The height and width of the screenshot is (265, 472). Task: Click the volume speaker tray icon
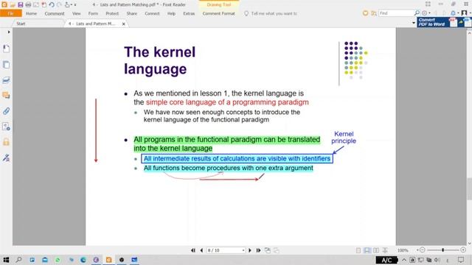point(437,260)
